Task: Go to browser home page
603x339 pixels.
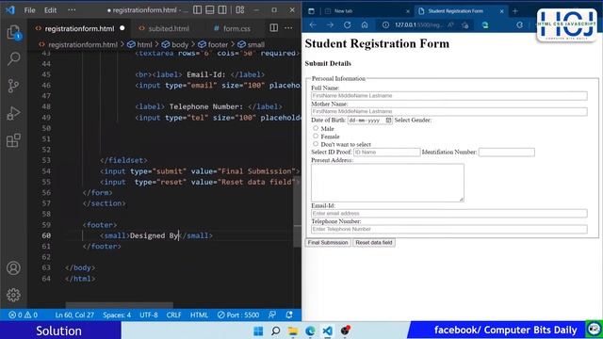Action: (x=365, y=25)
